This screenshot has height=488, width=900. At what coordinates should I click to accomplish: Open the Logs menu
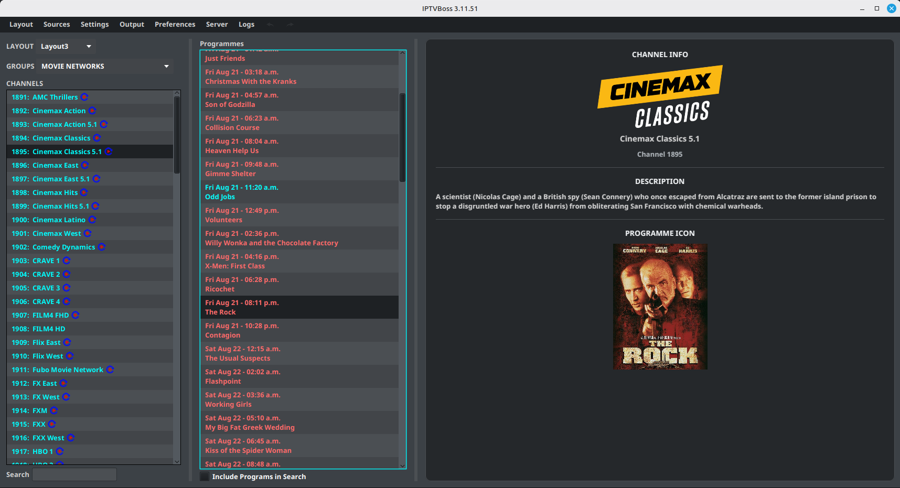point(247,24)
